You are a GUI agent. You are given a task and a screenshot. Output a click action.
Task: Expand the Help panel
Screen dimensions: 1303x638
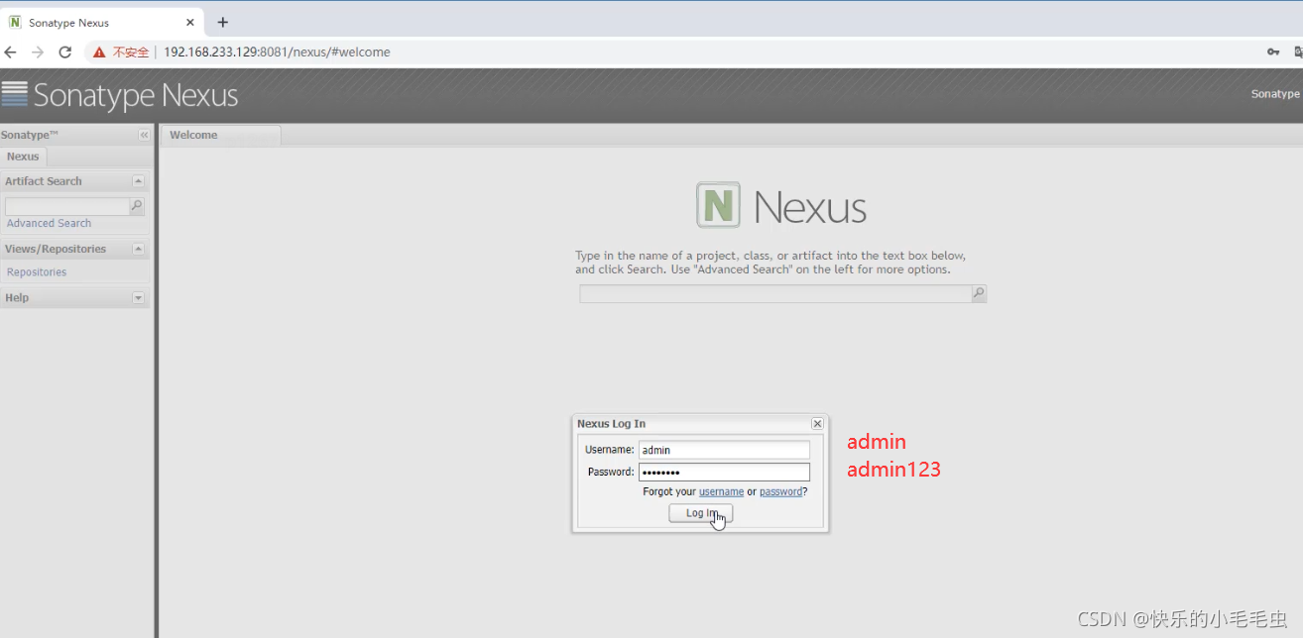click(138, 297)
